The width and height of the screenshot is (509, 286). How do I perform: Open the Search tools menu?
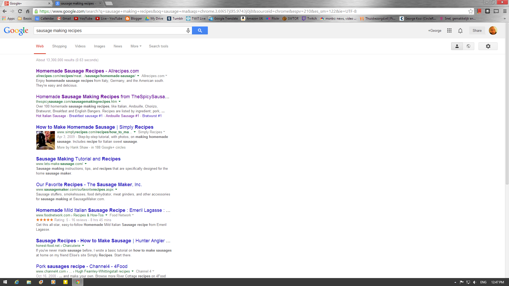(x=158, y=46)
